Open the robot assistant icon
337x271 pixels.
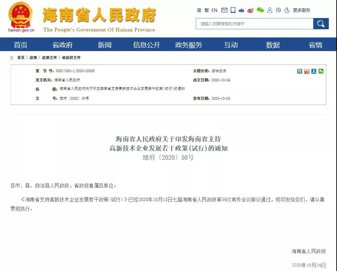pos(241,10)
